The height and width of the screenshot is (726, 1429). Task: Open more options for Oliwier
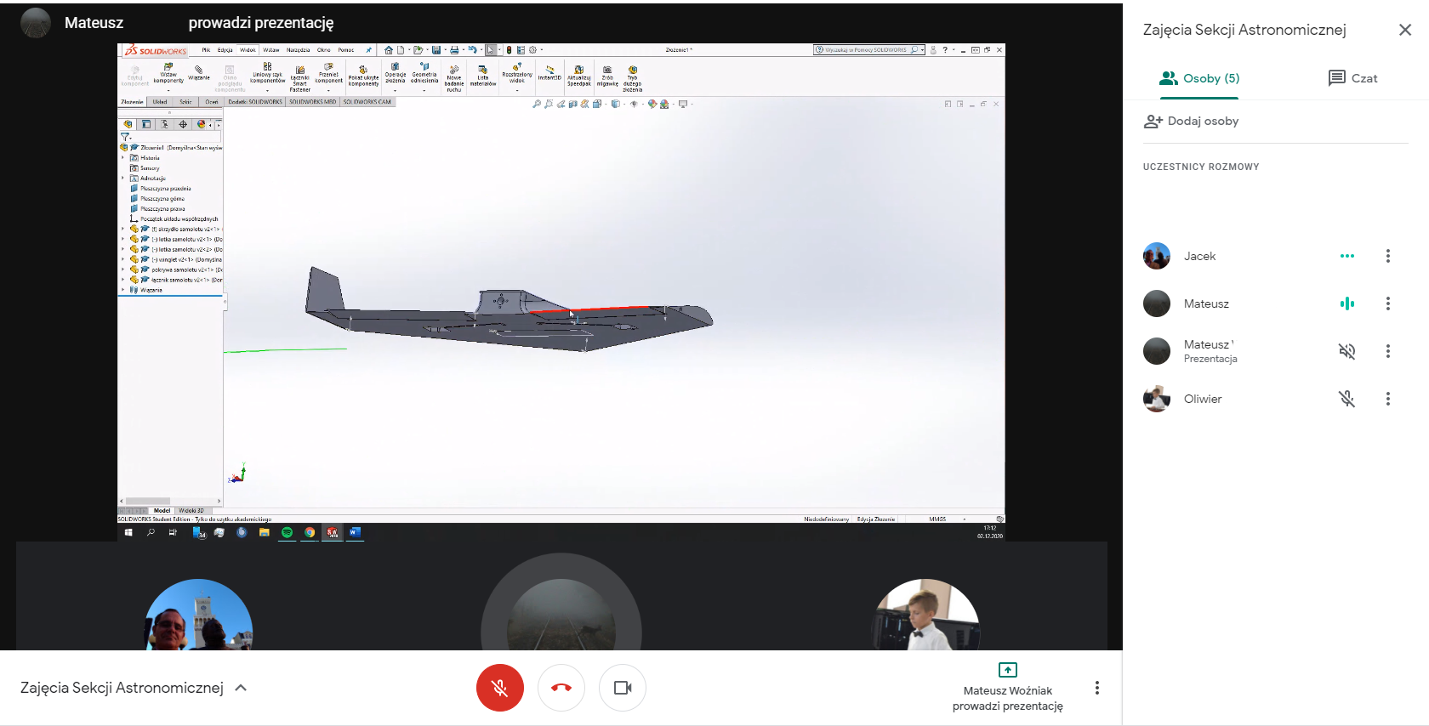(1388, 399)
